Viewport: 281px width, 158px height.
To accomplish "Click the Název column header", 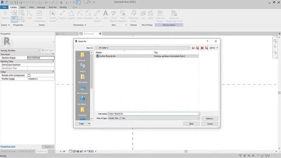I will [99, 53].
